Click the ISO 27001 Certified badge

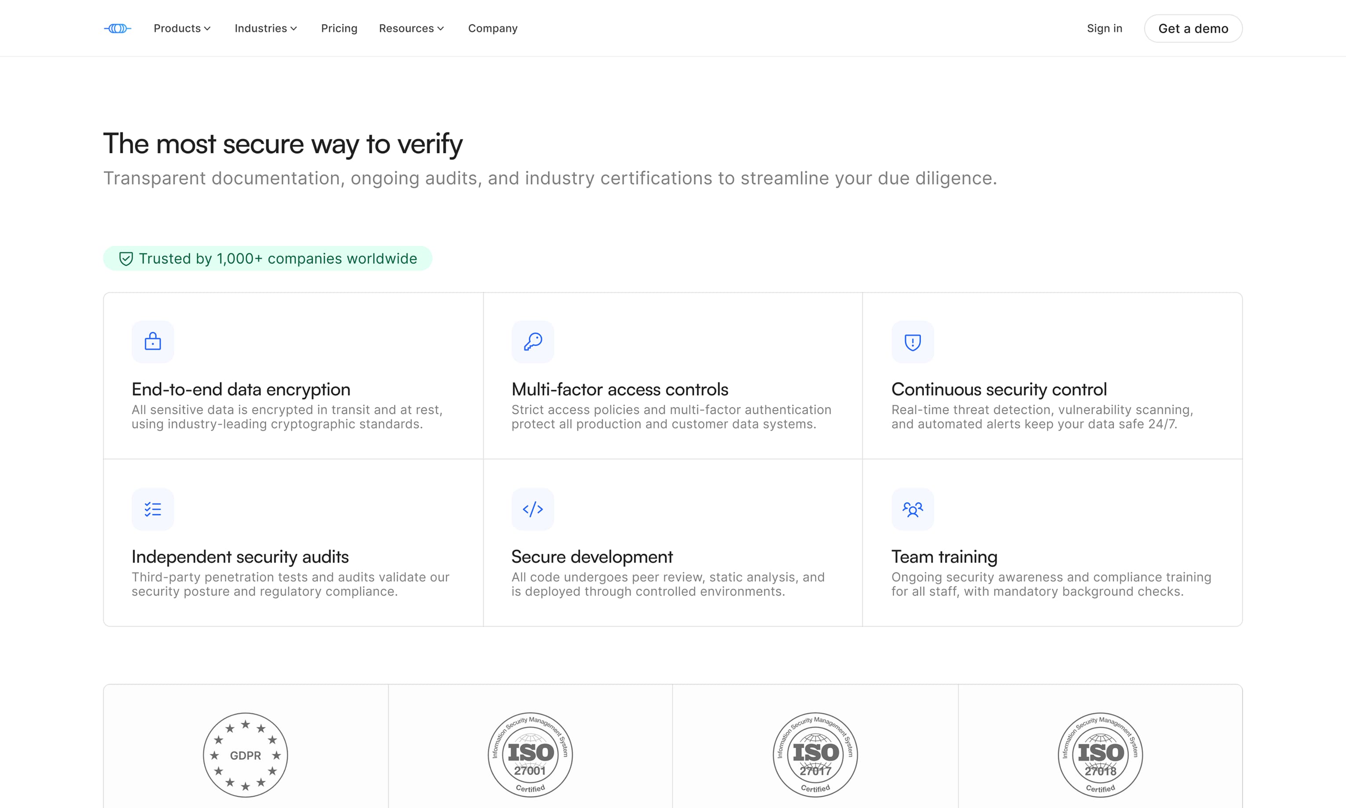[x=530, y=754]
